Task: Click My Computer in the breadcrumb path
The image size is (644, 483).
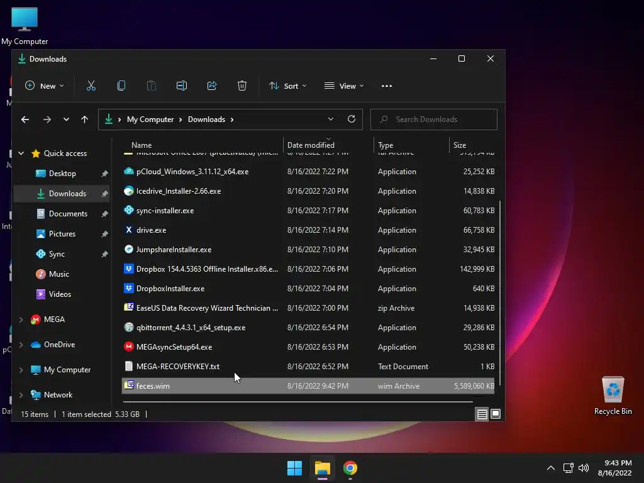Action: [150, 119]
